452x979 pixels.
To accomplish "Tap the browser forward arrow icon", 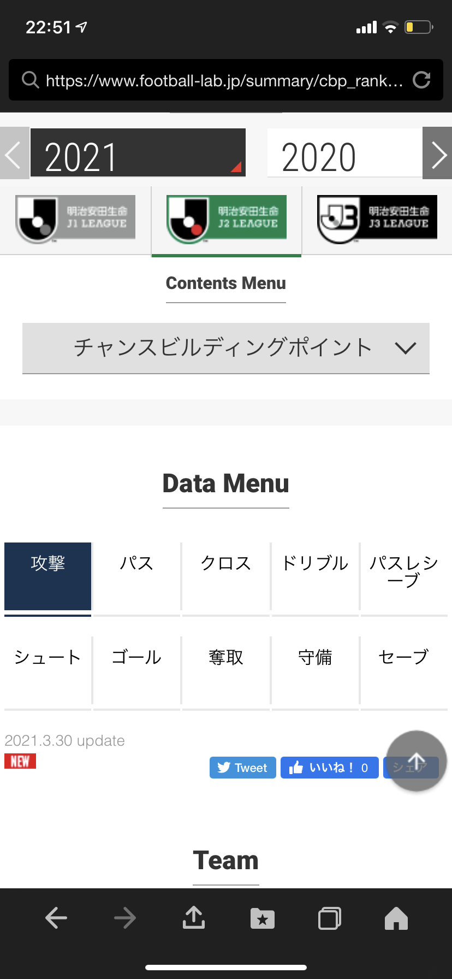I will [x=125, y=918].
